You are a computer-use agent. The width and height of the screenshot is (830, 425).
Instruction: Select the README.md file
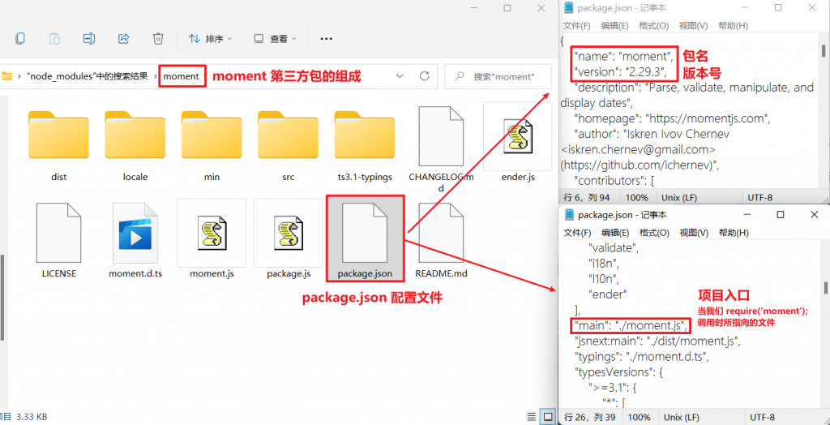point(441,241)
